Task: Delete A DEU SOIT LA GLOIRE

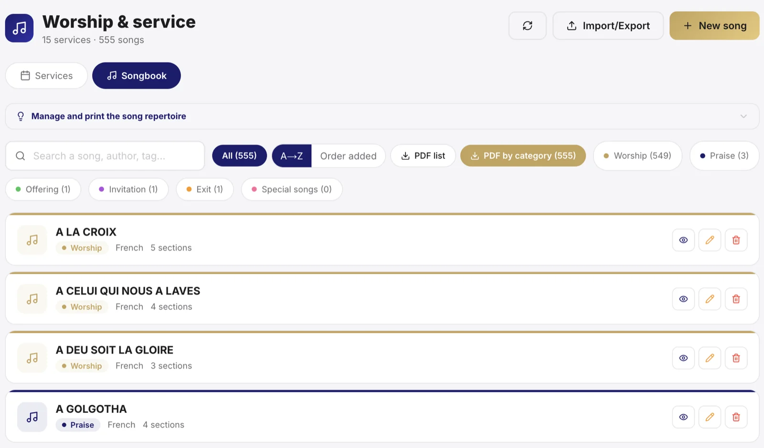Action: (736, 358)
